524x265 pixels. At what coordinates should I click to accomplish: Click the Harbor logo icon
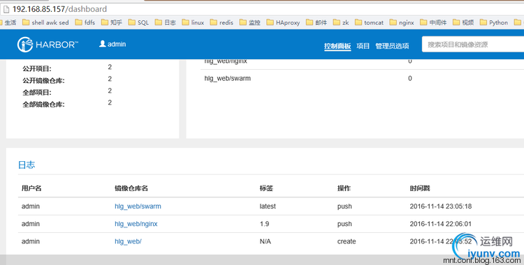(25, 45)
